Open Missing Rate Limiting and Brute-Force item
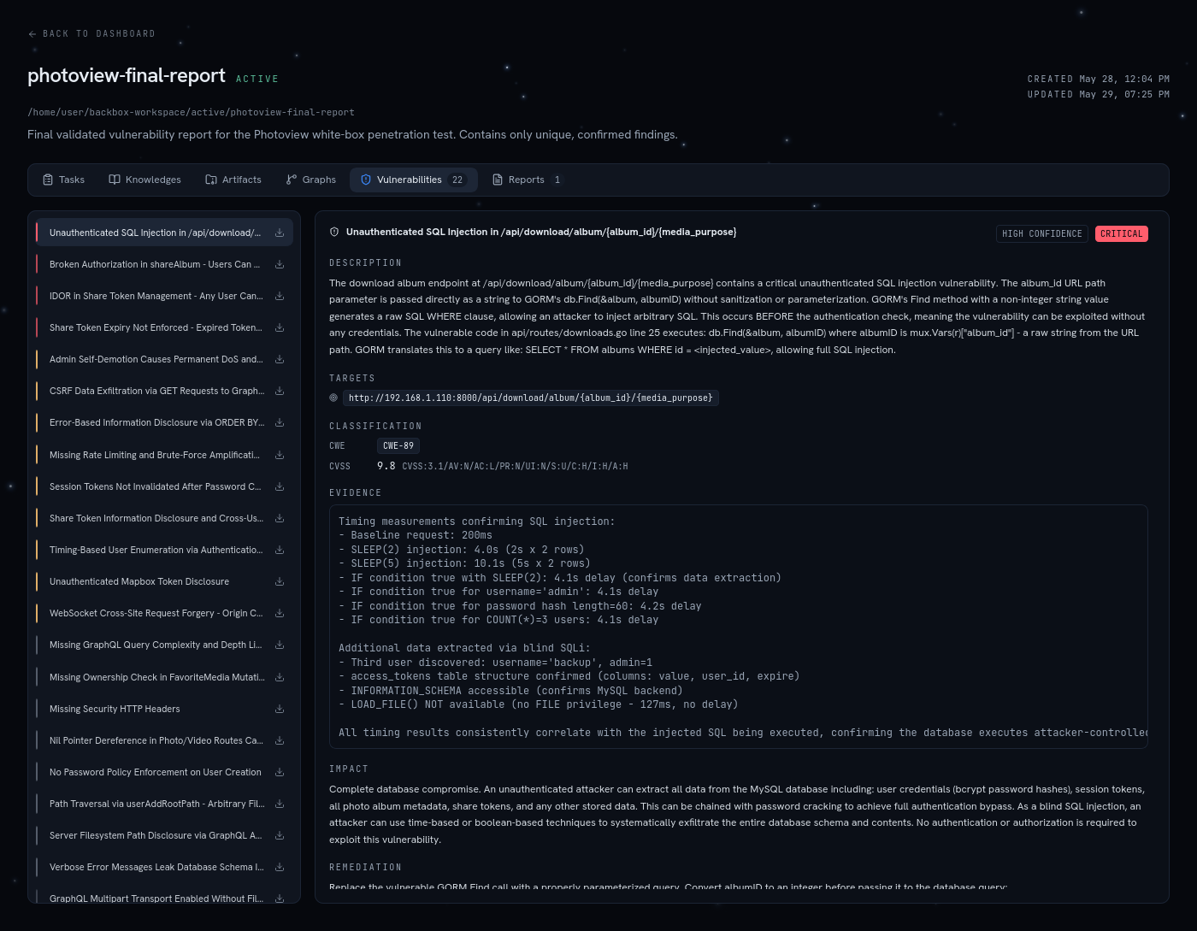Image resolution: width=1197 pixels, height=931 pixels. 164,455
